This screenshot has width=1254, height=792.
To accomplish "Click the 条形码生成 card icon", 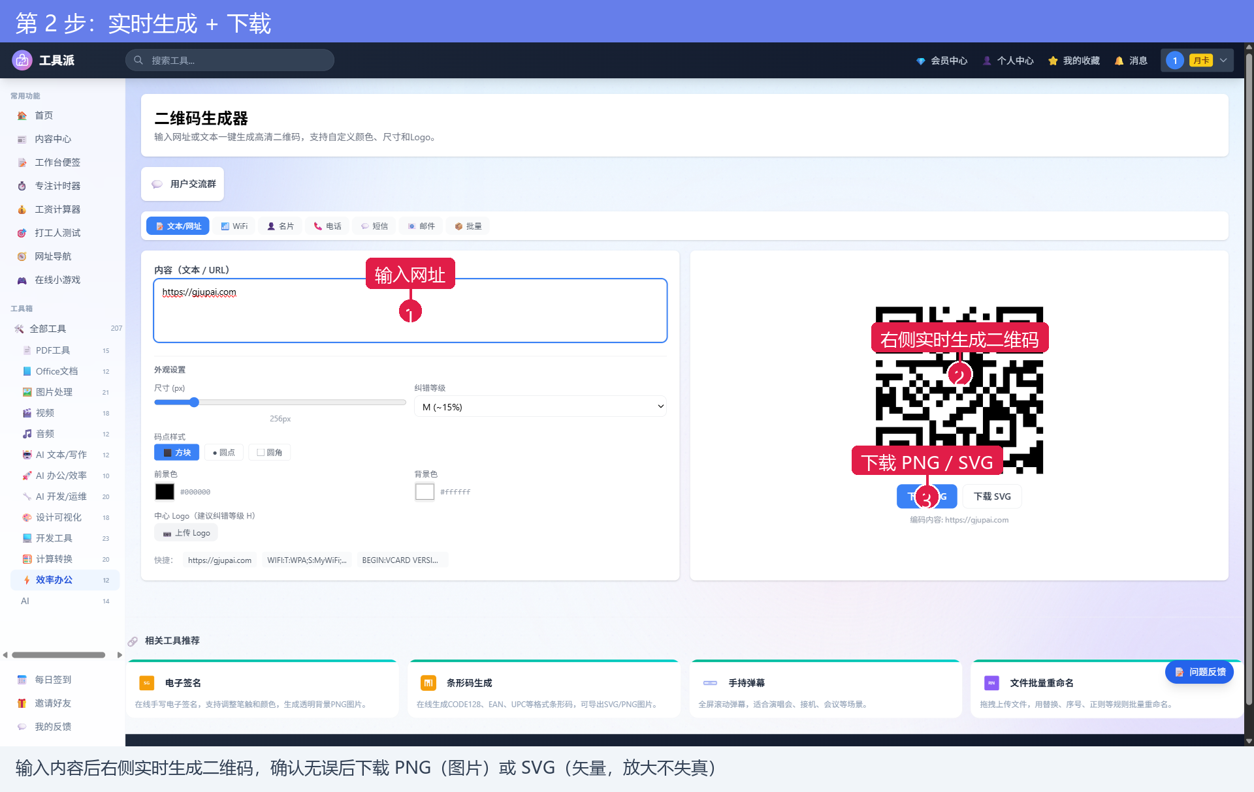I will (428, 683).
